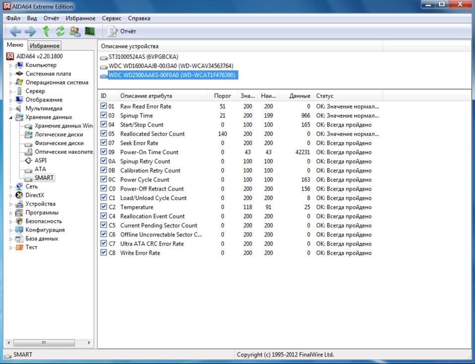Uncheck attribute 03 Spinup Time
Viewport: 475px width, 364px height.
point(104,115)
